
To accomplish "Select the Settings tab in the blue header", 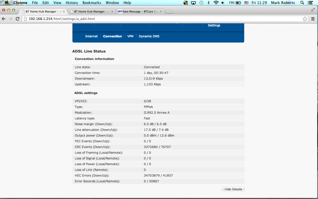I will (x=214, y=26).
